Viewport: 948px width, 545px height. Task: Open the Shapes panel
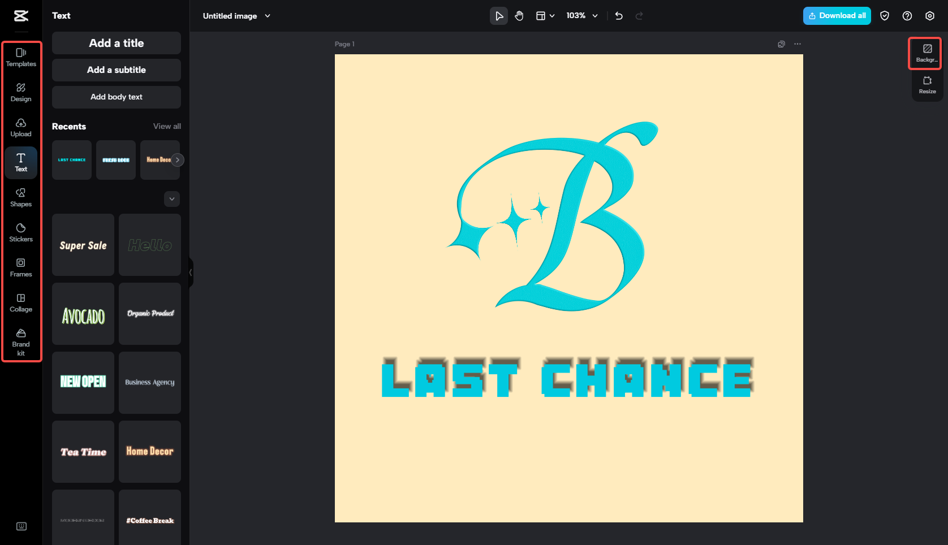[x=21, y=198]
